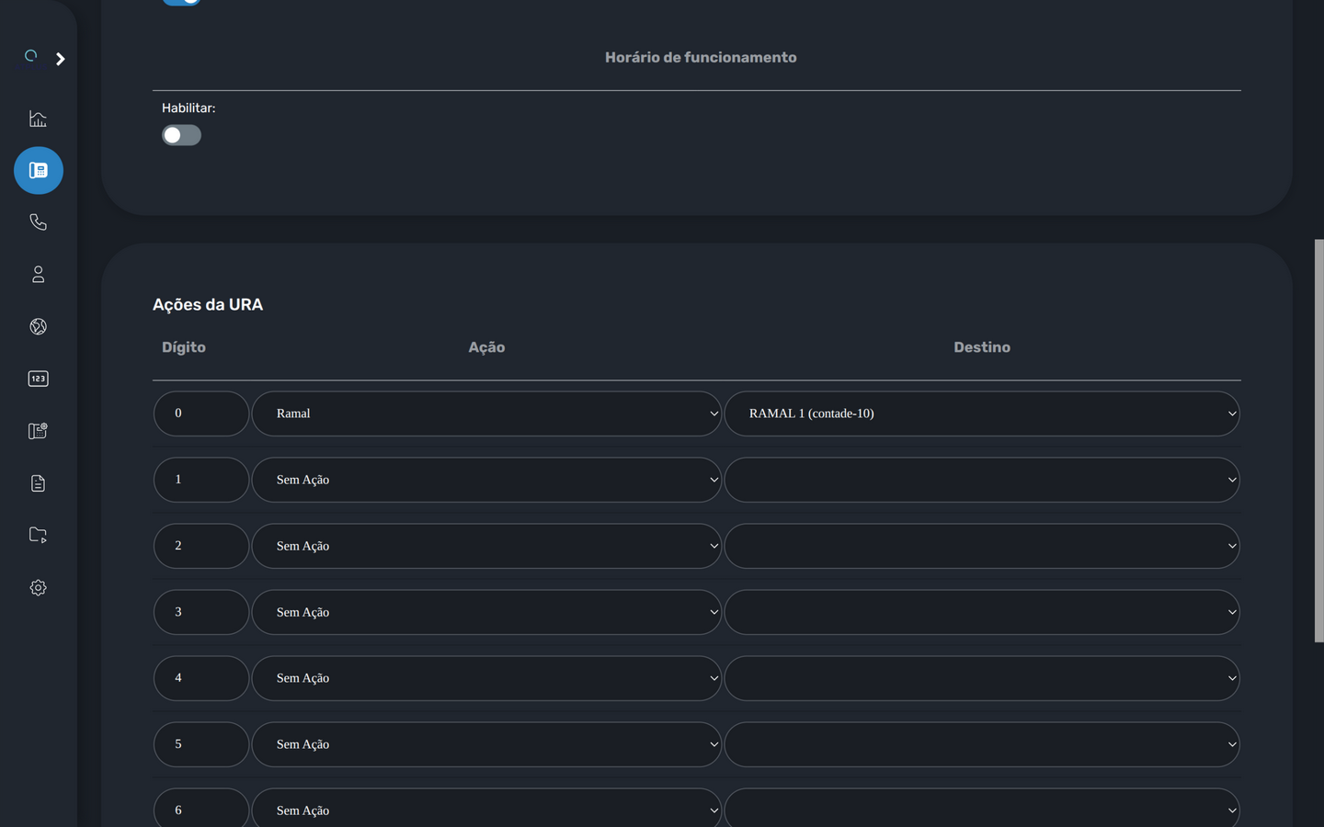1324x827 pixels.
Task: Open the folder with play icon
Action: tap(38, 535)
